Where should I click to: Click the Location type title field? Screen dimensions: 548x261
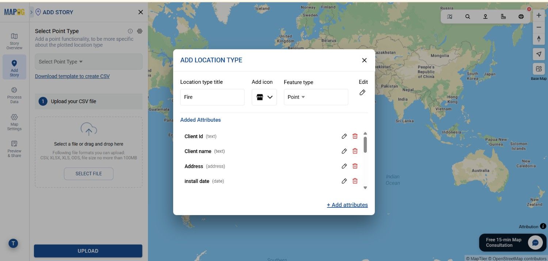pos(212,97)
